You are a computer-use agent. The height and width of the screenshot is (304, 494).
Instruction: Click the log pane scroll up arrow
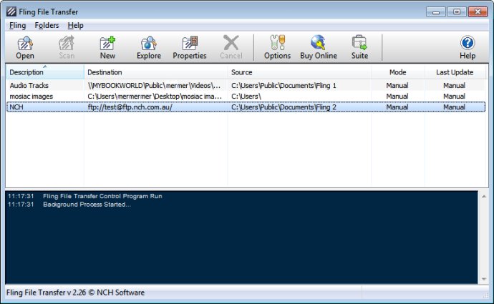(483, 197)
